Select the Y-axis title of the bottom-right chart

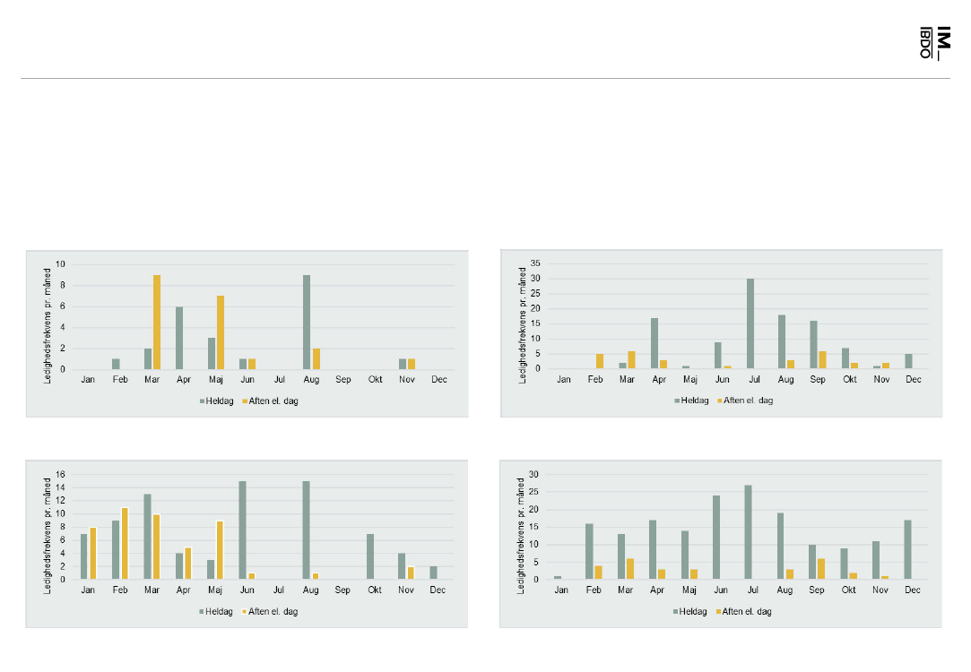(521, 536)
